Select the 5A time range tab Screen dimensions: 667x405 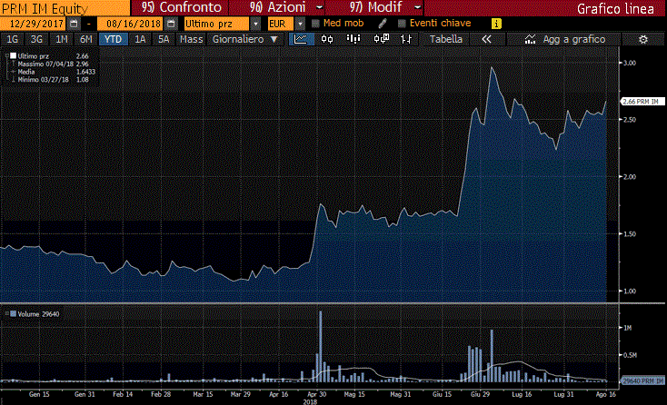(x=164, y=39)
